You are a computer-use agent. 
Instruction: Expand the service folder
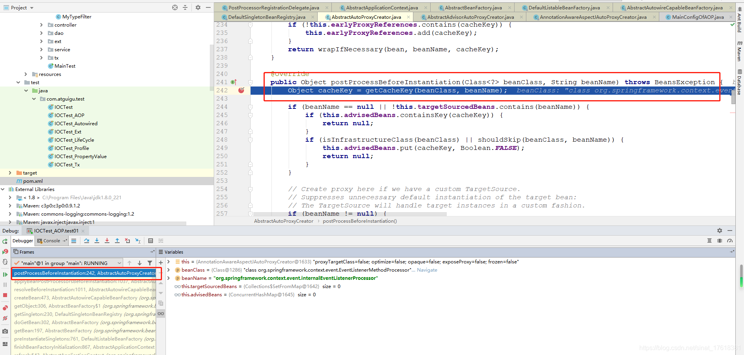[42, 49]
